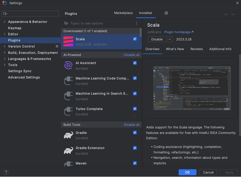Disable the AI Assistant plugin checkbox
Image resolution: width=241 pixels, height=177 pixels.
point(135,63)
